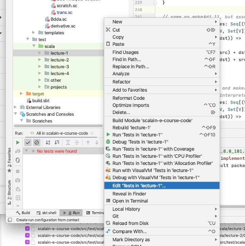Expand External Libraries node

pos(15,107)
